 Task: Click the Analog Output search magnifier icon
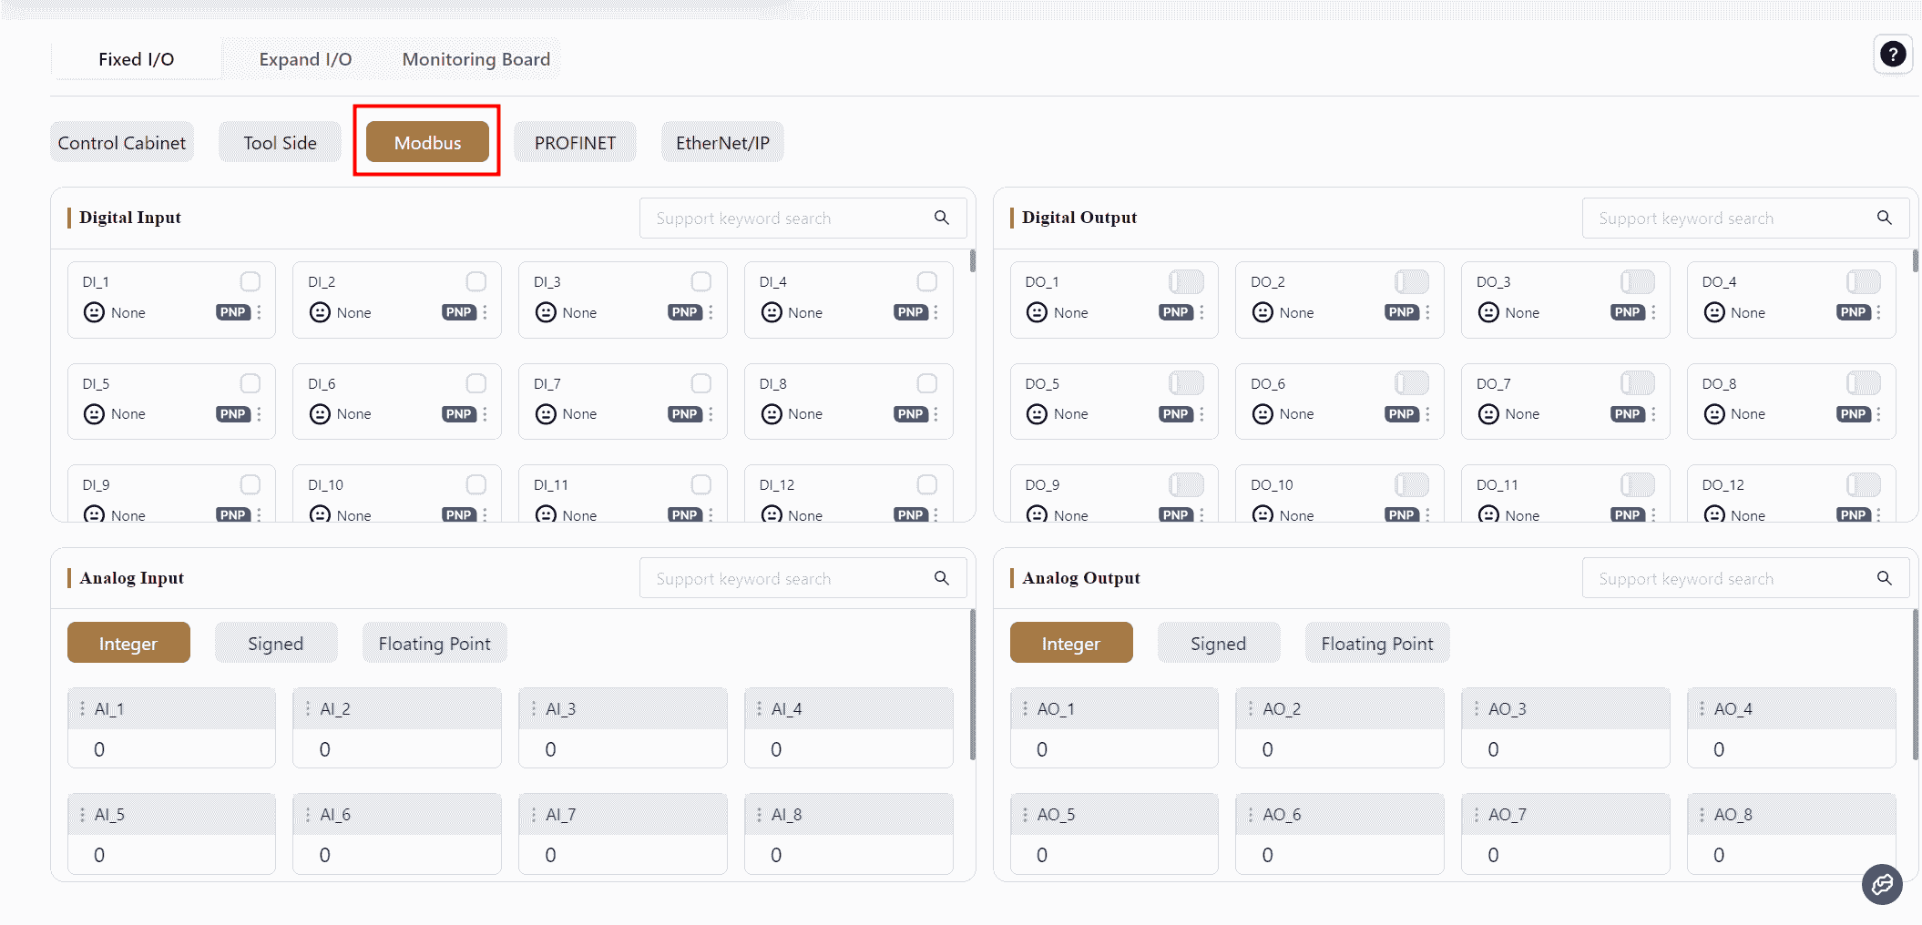(1884, 579)
